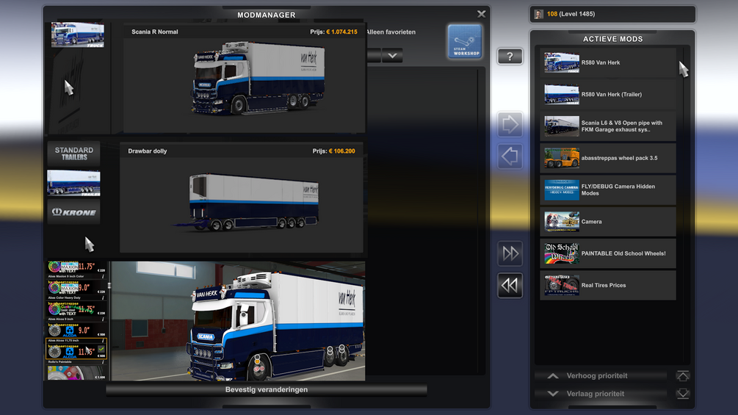Click Verhoog prioriteit up chevron
738x415 pixels.
(x=553, y=376)
